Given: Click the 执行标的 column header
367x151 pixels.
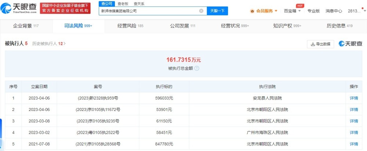Looking at the screenshot, I should 164,87.
